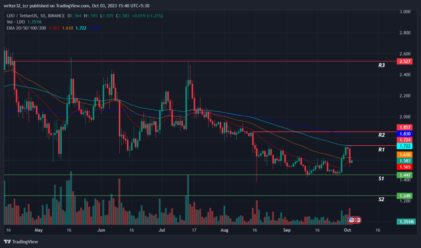Select the EMA 20/50/100/200 indicator legend
This screenshot has height=248, width=421.
[26, 28]
